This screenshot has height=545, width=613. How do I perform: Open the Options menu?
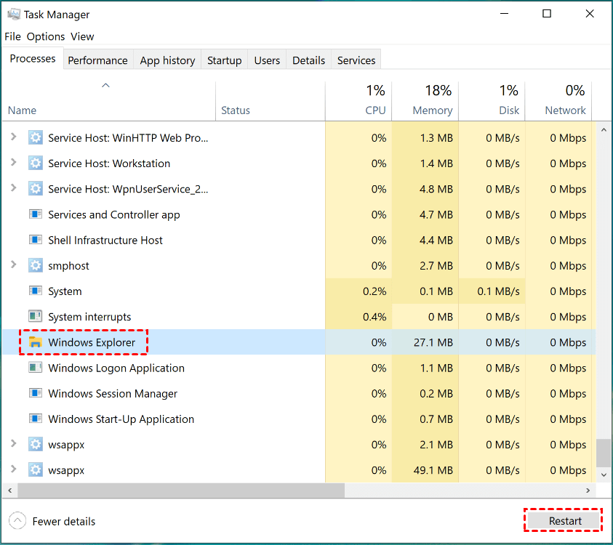(46, 36)
